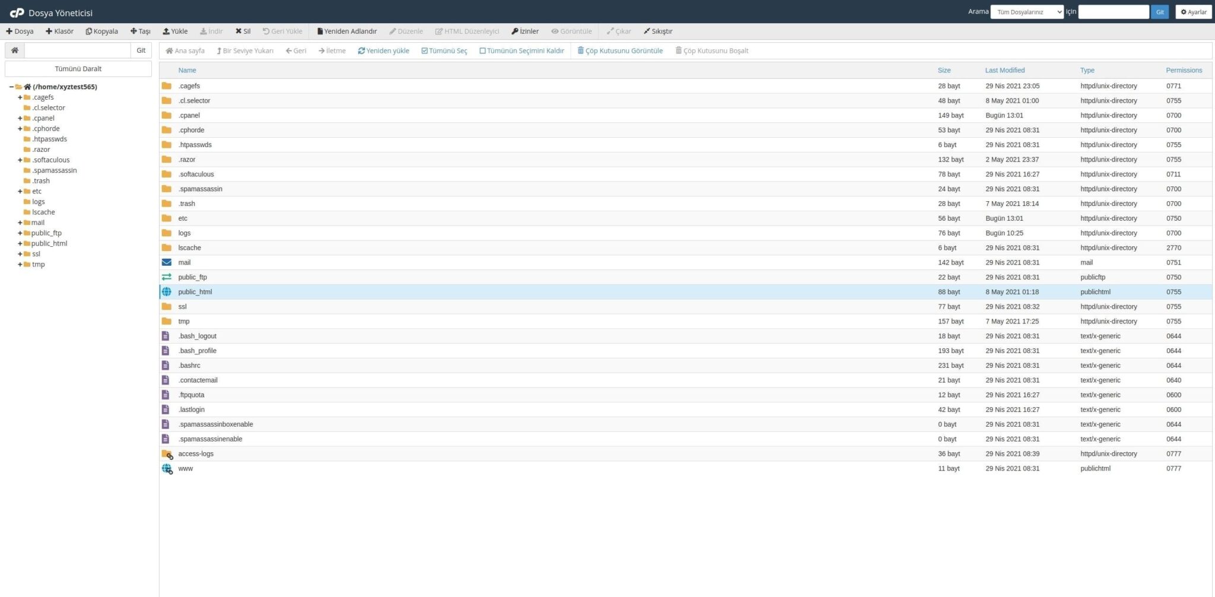The width and height of the screenshot is (1215, 597).
Task: Click the .cagefs folder icon in list
Action: coord(167,86)
